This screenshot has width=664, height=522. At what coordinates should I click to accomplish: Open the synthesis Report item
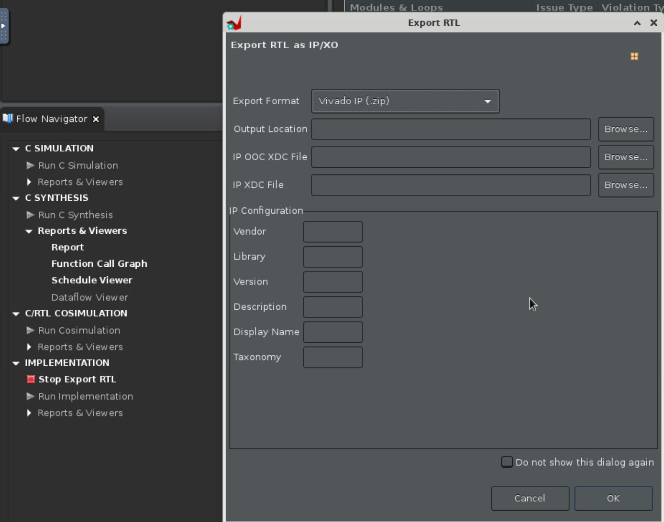tap(67, 248)
